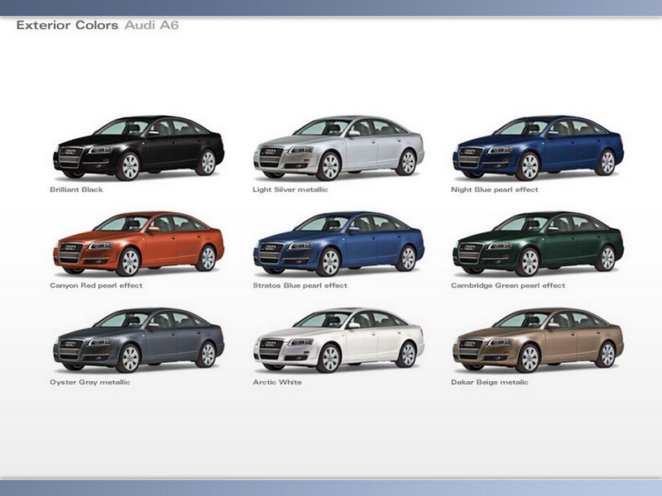Screen dimensions: 662x496
Task: Pick the Cambridge Green pearl effect car
Action: point(539,244)
